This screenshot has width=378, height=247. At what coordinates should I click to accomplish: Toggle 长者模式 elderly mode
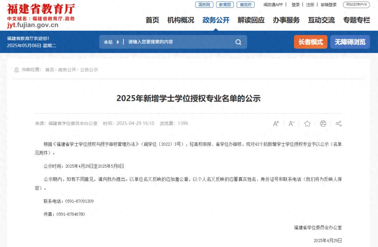(x=310, y=42)
